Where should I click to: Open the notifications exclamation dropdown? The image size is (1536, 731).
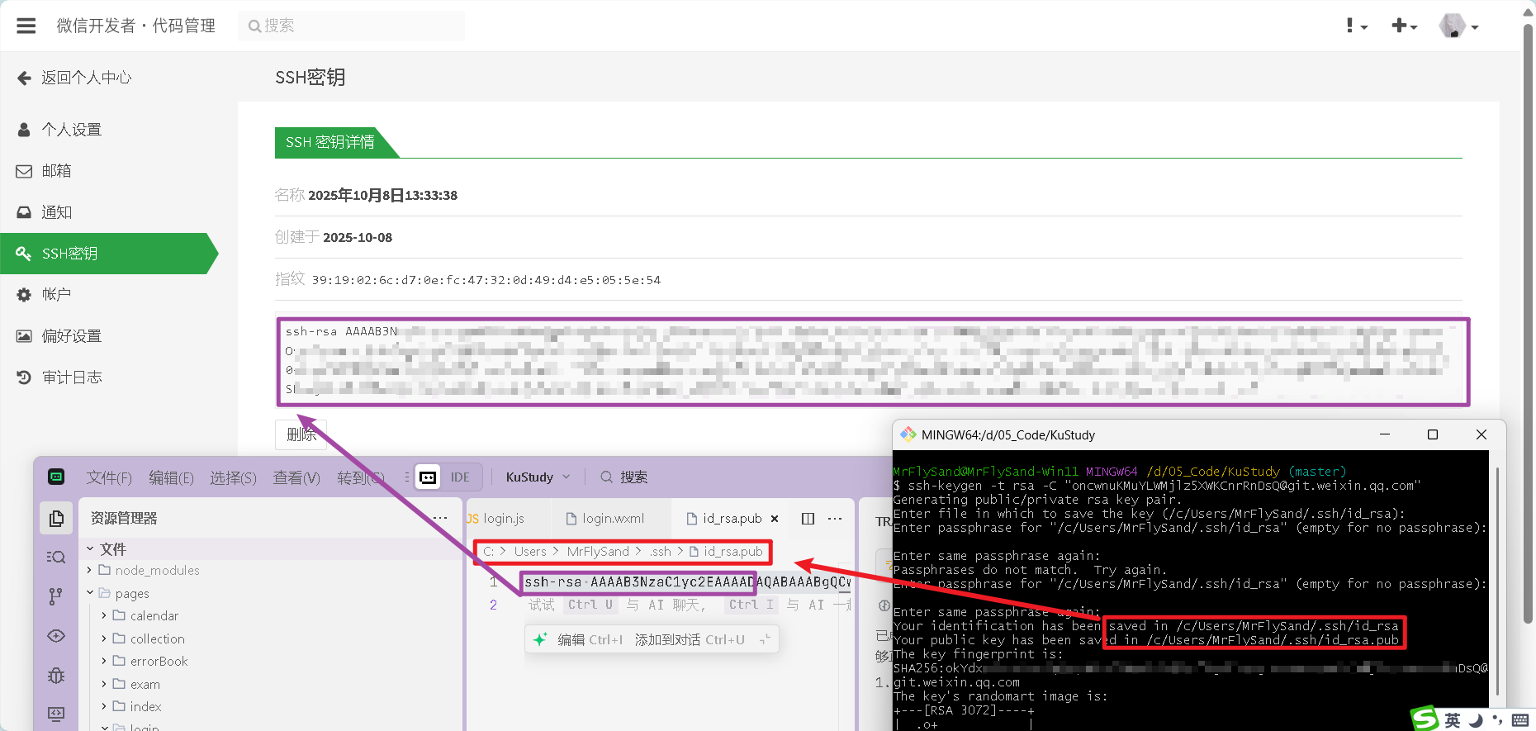click(x=1356, y=26)
